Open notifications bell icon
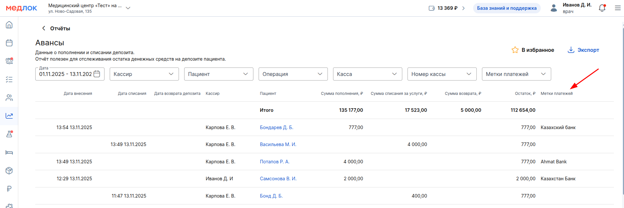Viewport: 624px width, 208px height. click(x=602, y=8)
